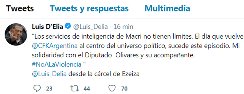Open the @CFKArgentina mention link
Image resolution: width=244 pixels, height=94 pixels.
55,46
